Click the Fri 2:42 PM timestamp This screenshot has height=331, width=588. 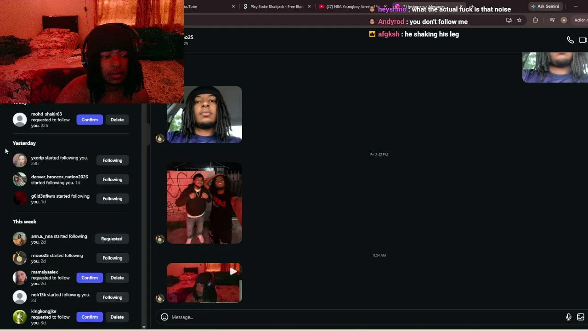(379, 154)
